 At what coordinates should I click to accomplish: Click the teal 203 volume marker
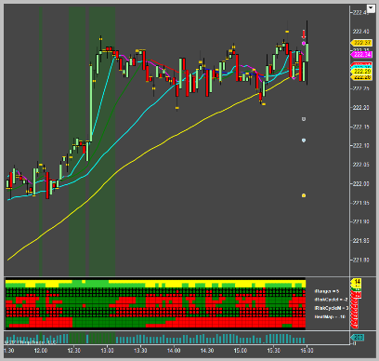click(358, 338)
